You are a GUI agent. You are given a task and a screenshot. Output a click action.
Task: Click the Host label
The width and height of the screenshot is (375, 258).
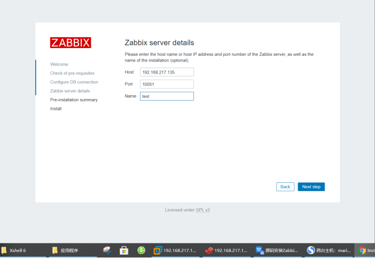tap(129, 72)
